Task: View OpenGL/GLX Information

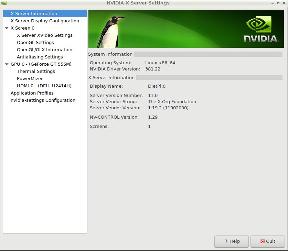Action: [x=44, y=50]
